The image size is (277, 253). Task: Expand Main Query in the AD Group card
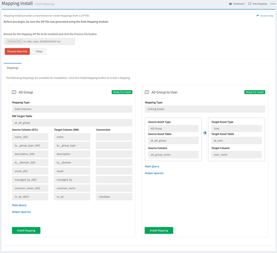[19, 205]
